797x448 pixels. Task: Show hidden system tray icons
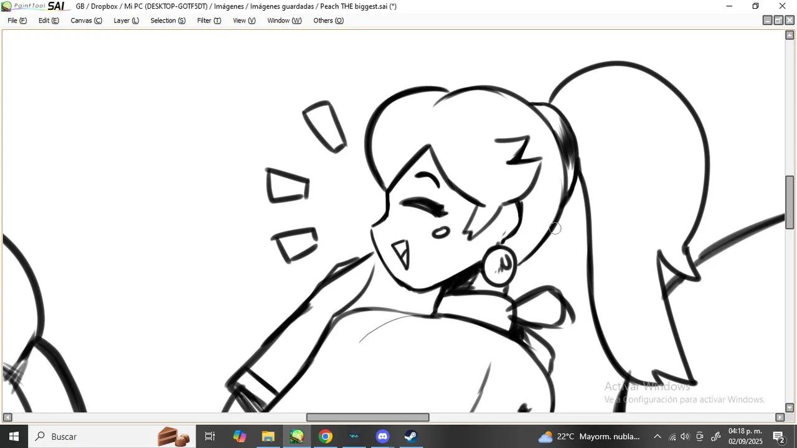(x=657, y=437)
